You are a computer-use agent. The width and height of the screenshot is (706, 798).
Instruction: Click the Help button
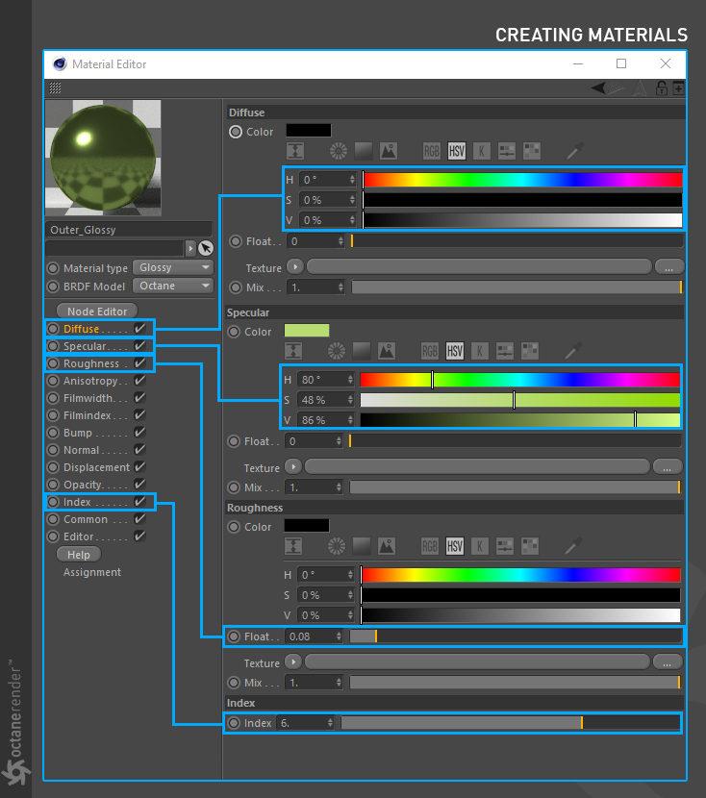pyautogui.click(x=78, y=554)
